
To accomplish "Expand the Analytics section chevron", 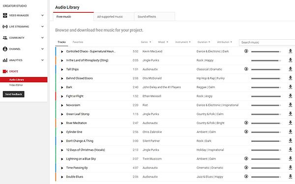I will pyautogui.click(x=42, y=60).
